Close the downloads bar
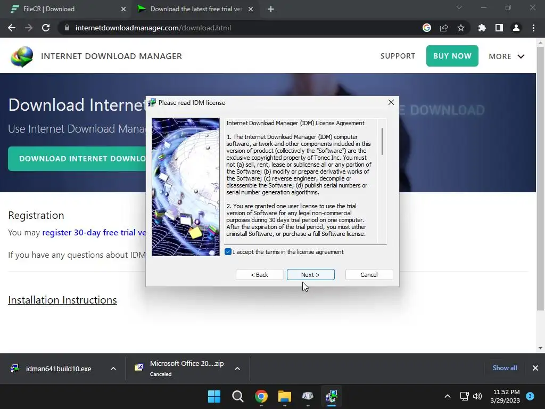This screenshot has height=409, width=545. coord(535,368)
